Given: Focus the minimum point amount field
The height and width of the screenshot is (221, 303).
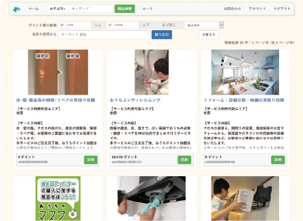Looking at the screenshot, I should [74, 25].
